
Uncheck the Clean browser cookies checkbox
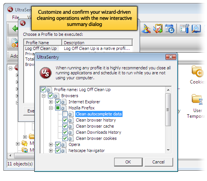click(x=65, y=138)
